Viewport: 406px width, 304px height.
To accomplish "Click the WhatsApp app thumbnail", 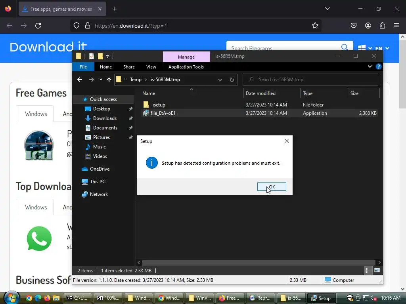I will point(39,238).
